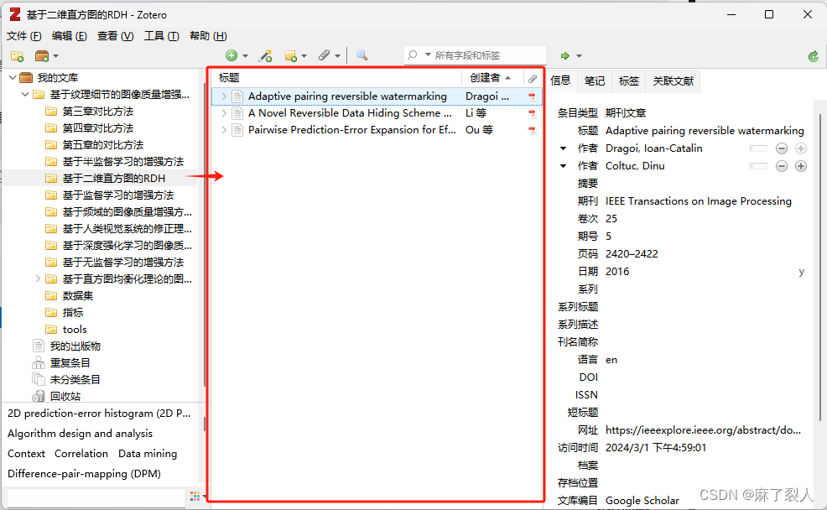
Task: Switch to the 关联文献 tab
Action: point(673,81)
